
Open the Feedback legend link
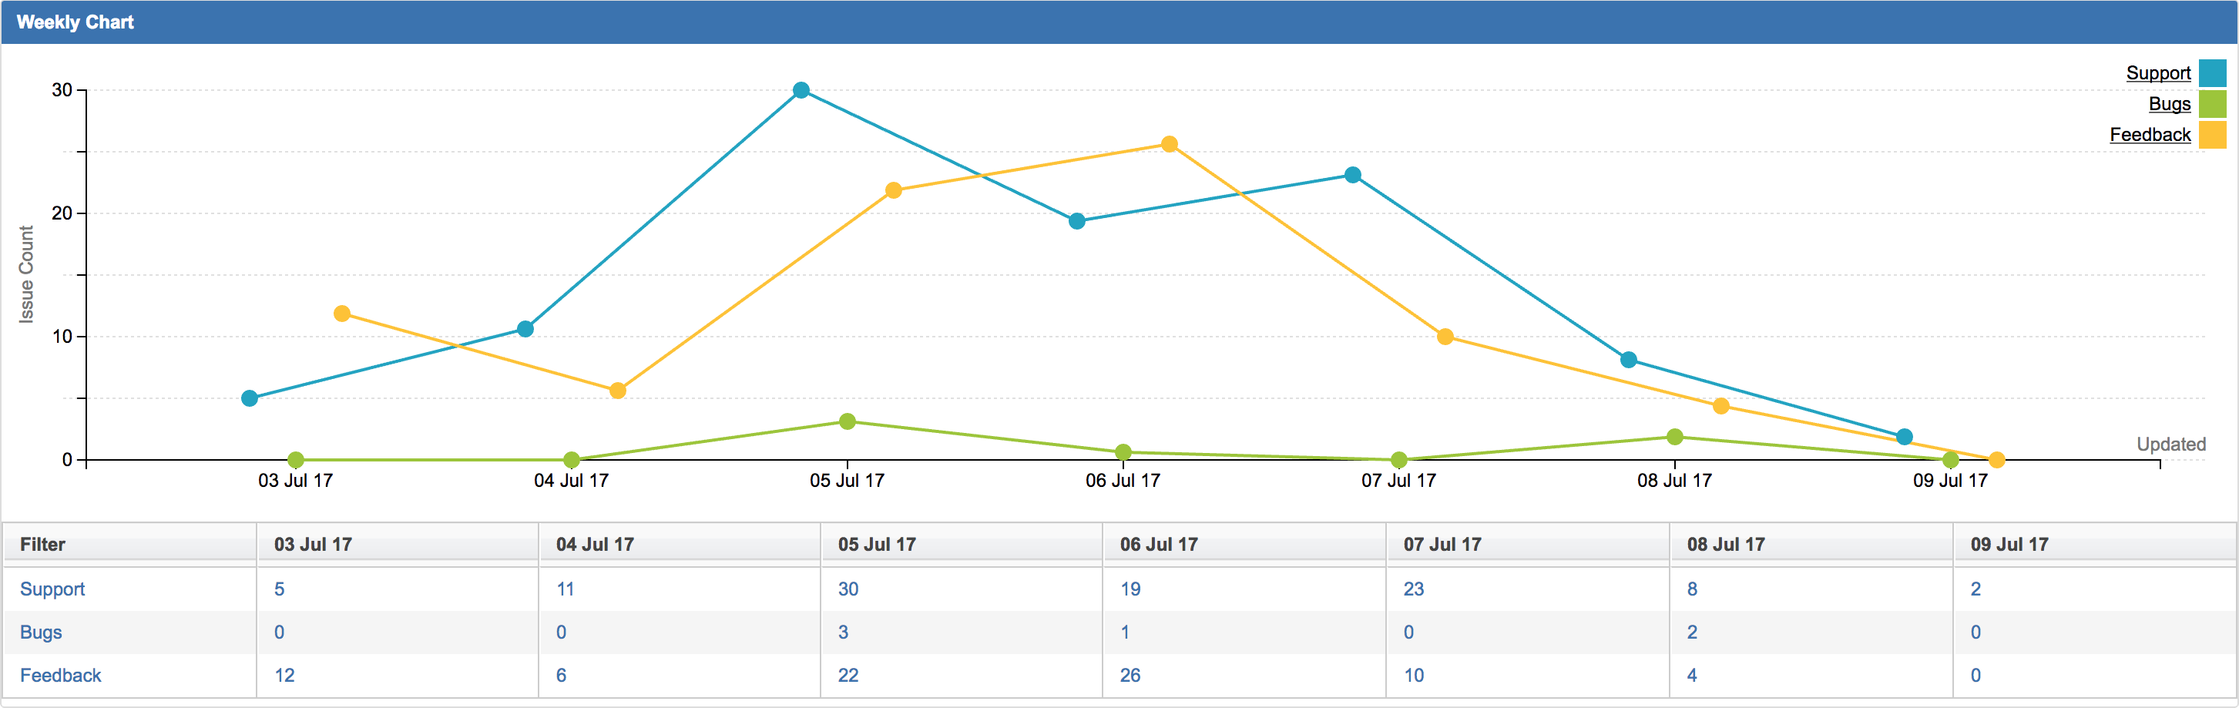[2149, 135]
